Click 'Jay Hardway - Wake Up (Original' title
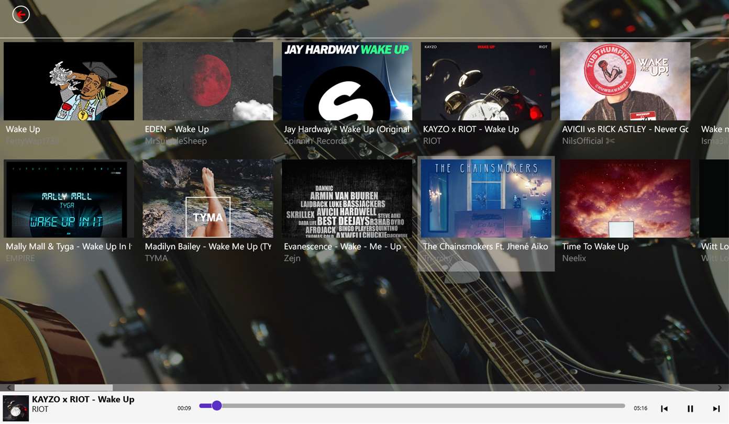 click(347, 129)
